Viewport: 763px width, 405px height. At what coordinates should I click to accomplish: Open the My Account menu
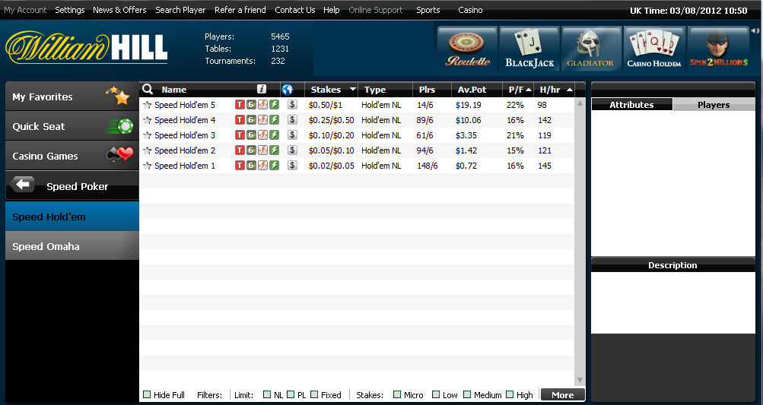click(25, 10)
